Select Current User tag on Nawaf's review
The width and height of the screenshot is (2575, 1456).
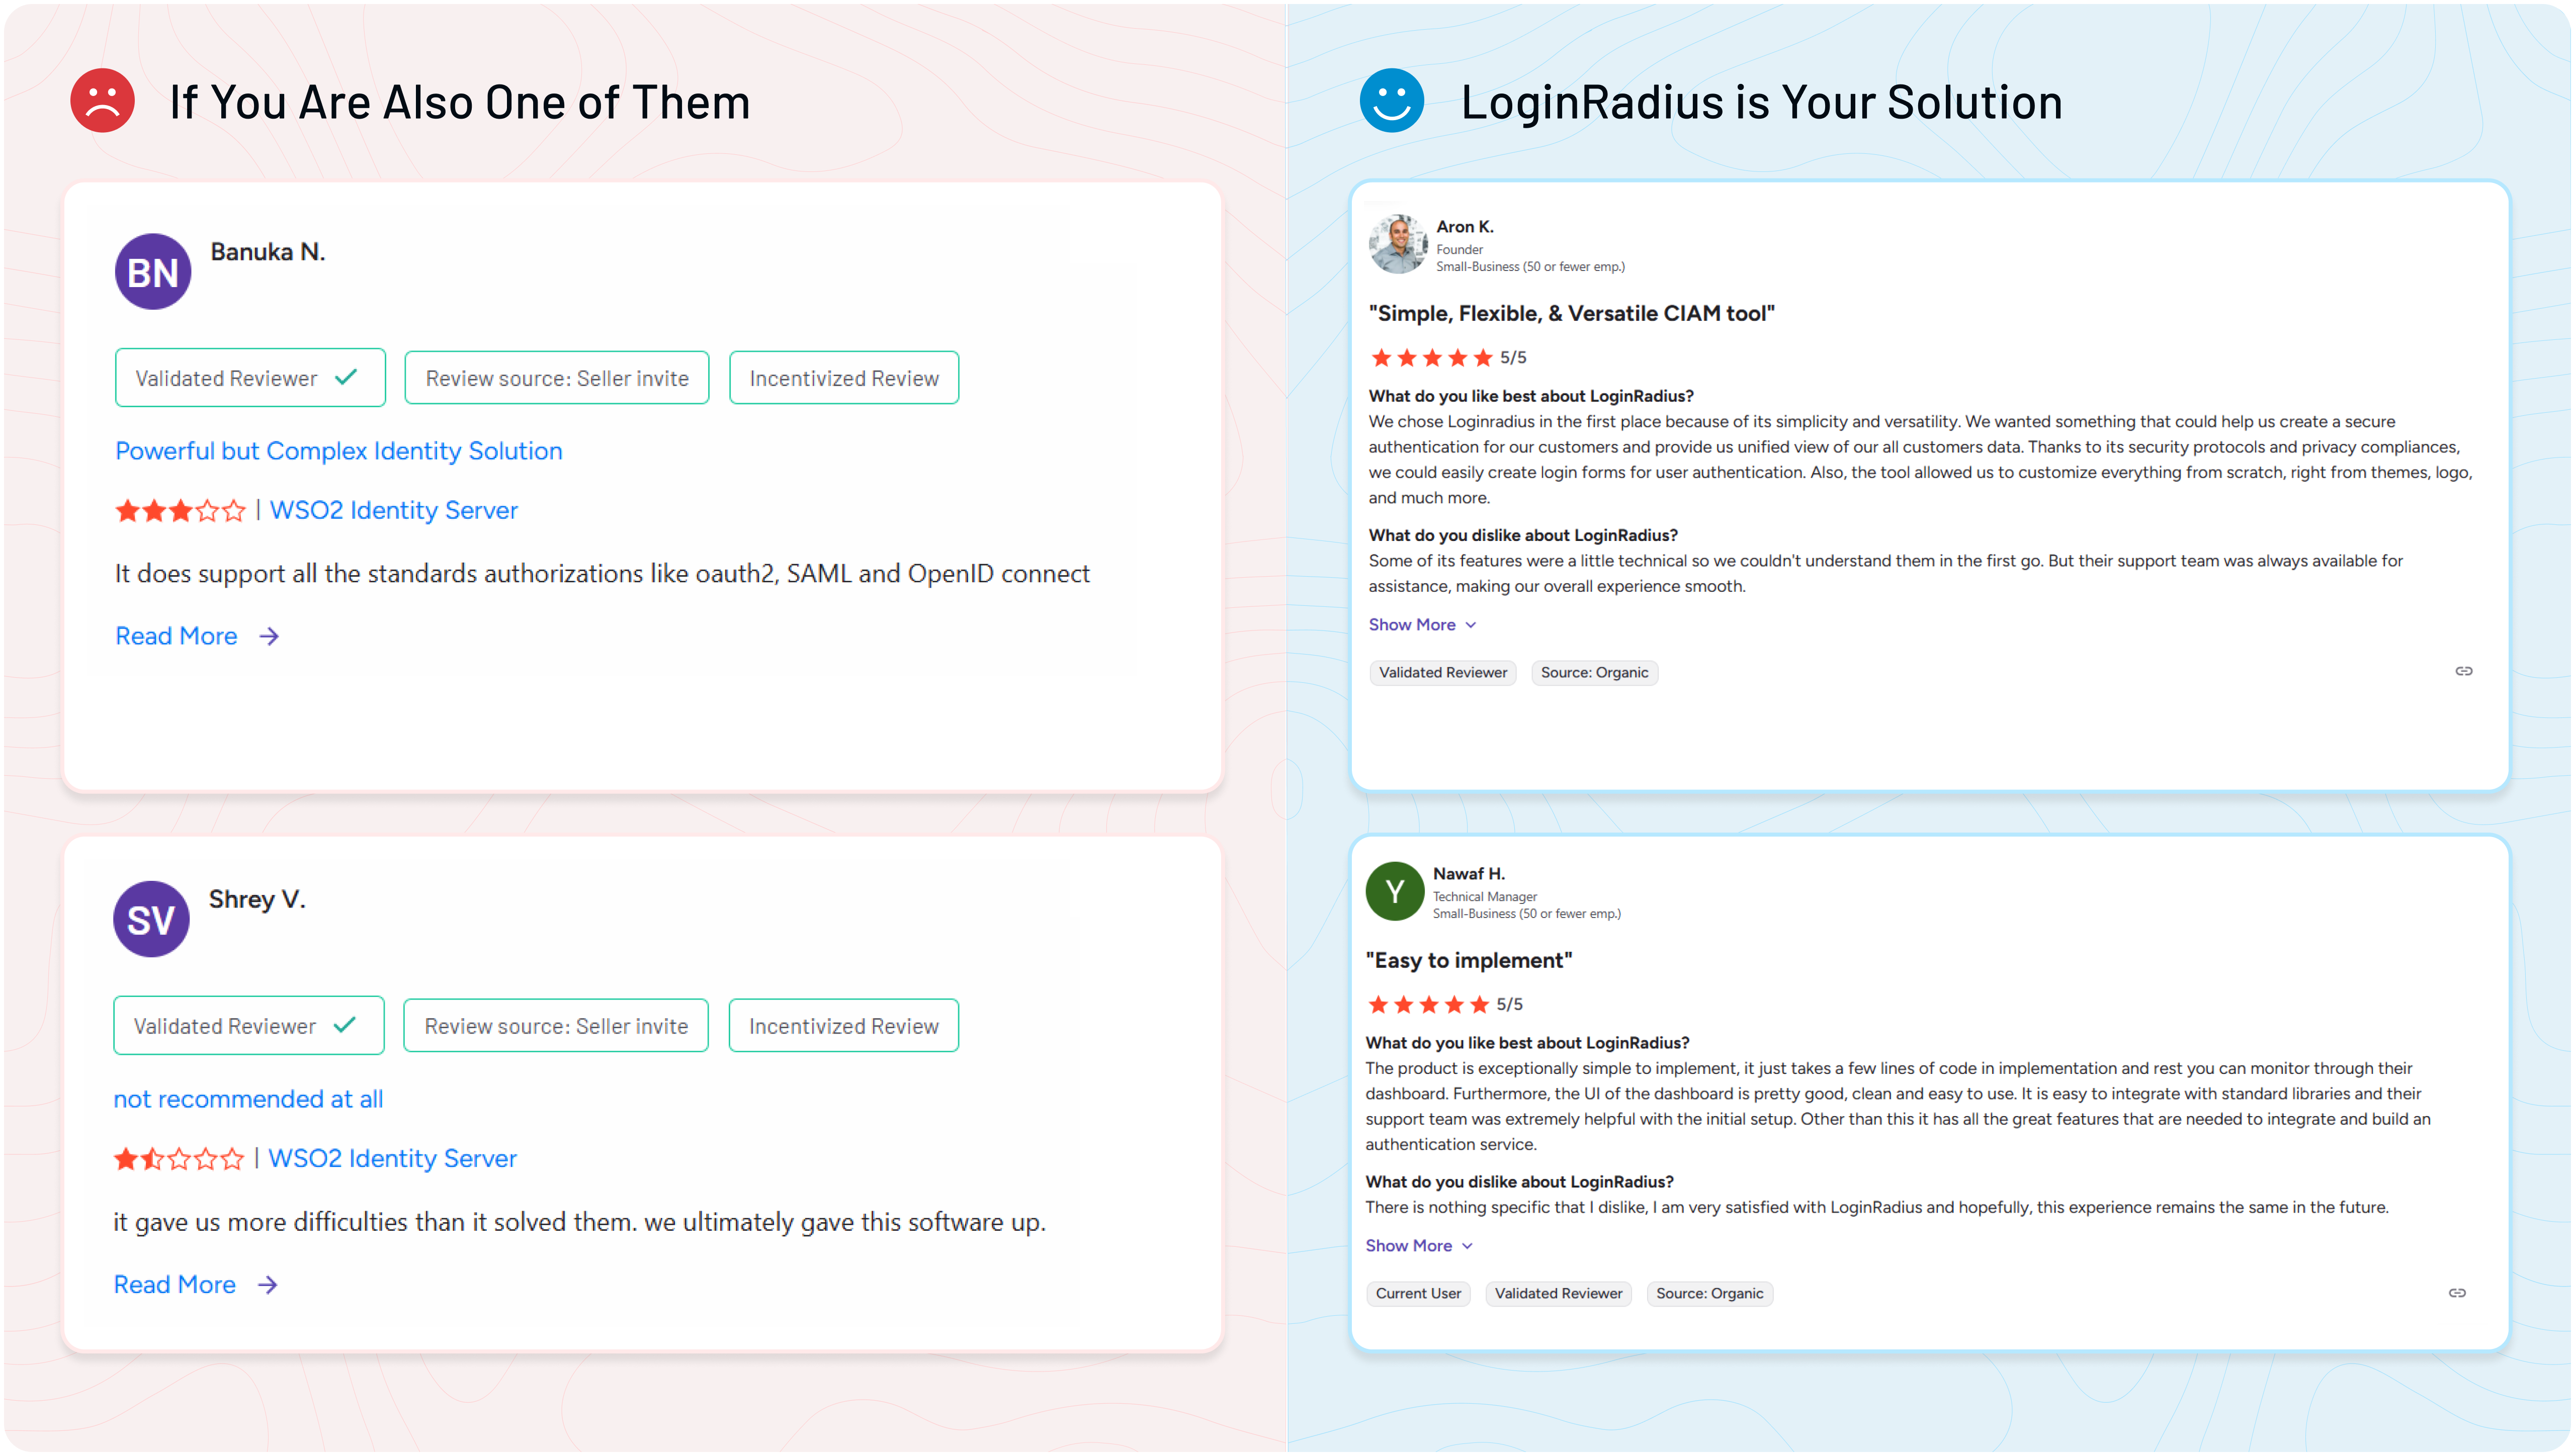click(x=1417, y=1294)
